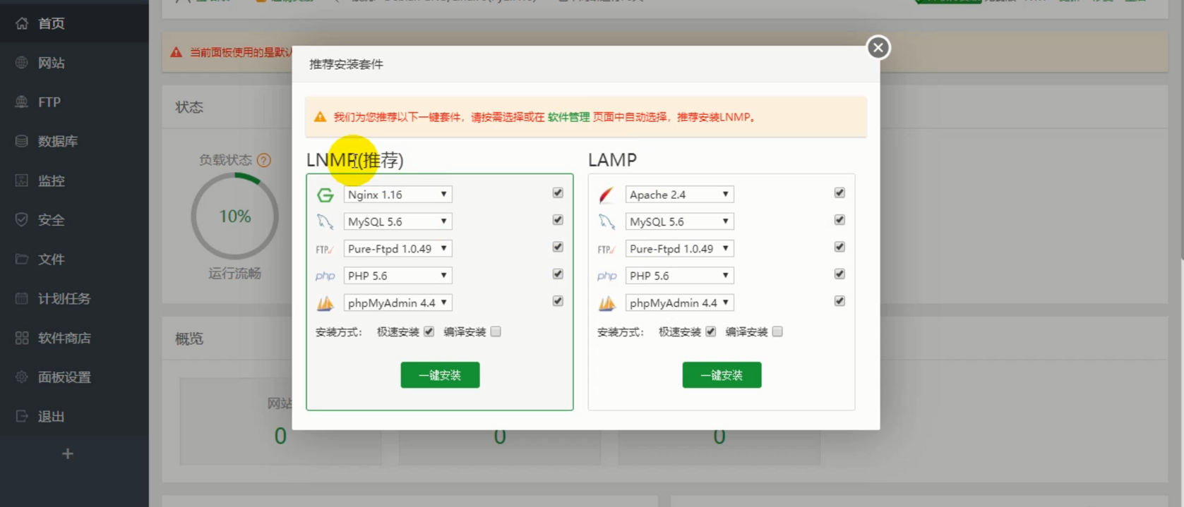Uncheck the MySQL 5.6 checkbox in LAMP
This screenshot has width=1184, height=507.
(839, 220)
